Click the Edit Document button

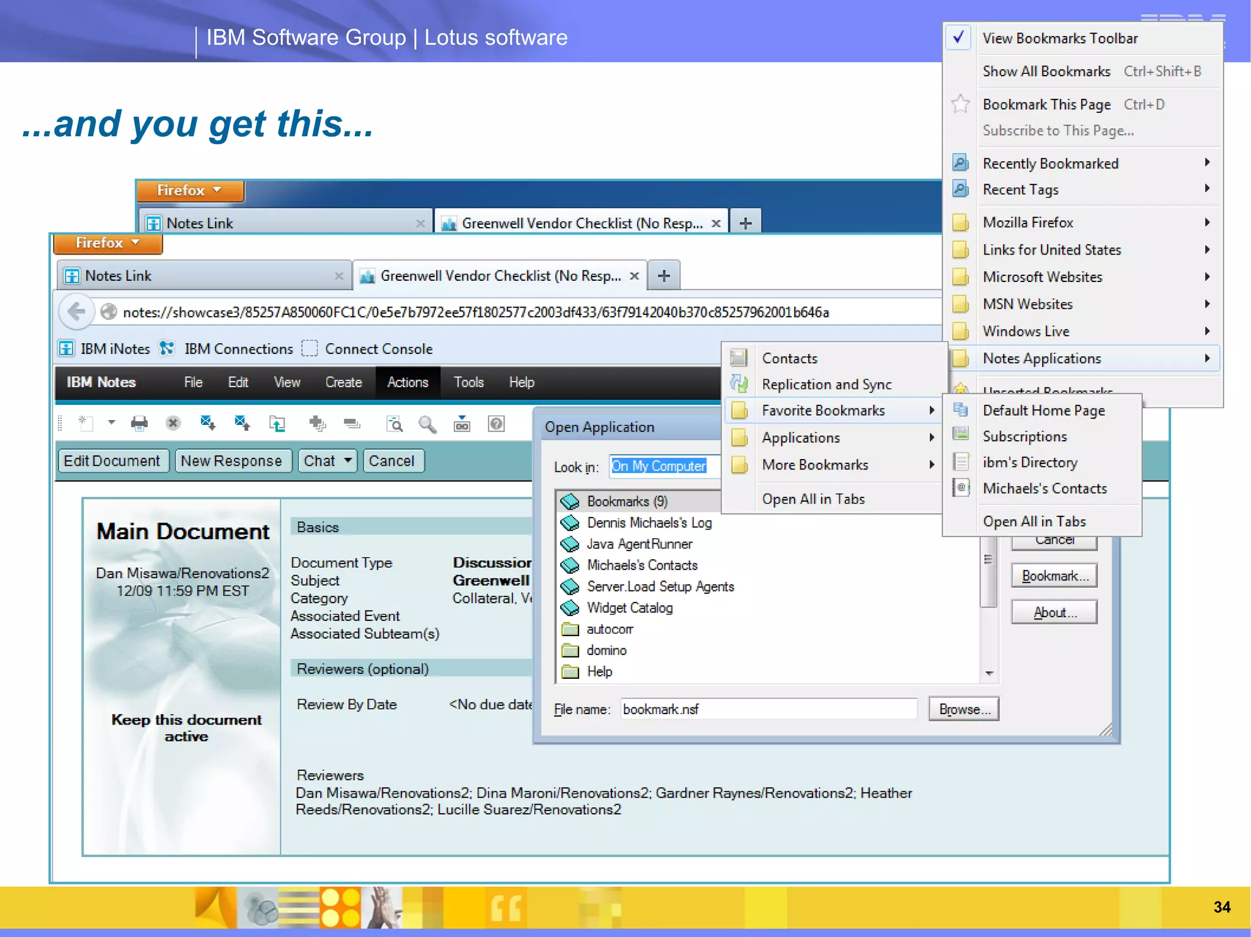coord(112,461)
